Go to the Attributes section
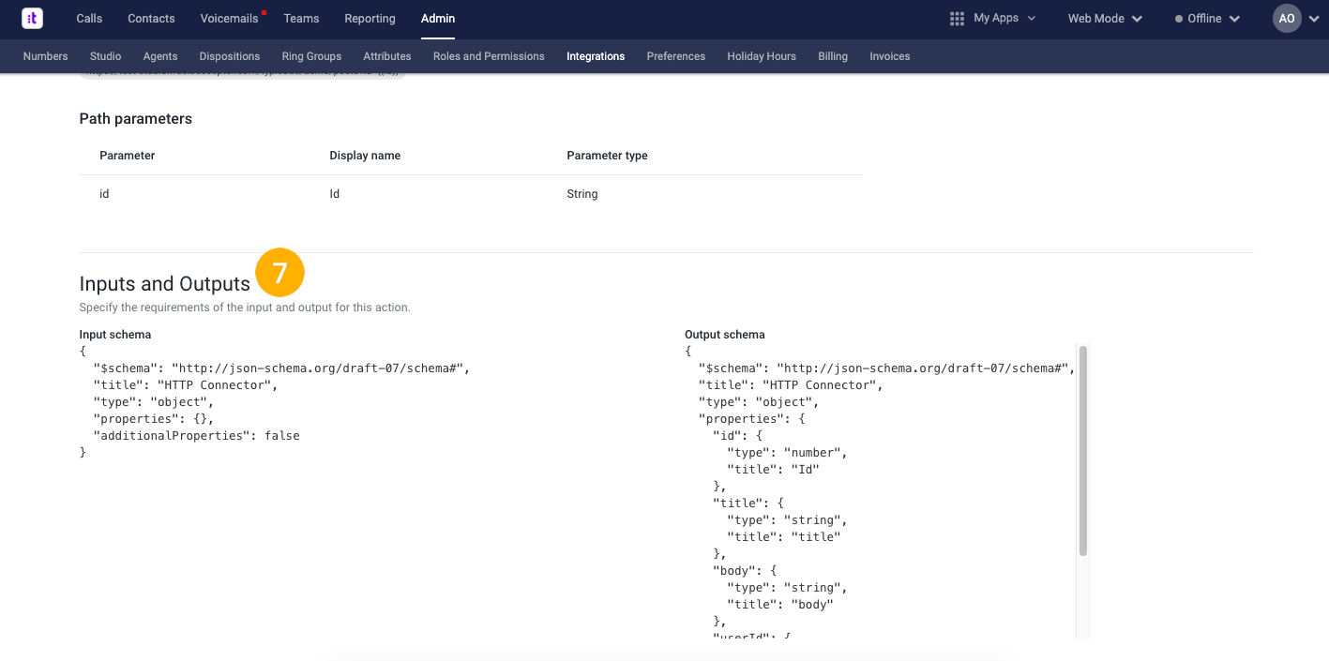 [x=387, y=56]
